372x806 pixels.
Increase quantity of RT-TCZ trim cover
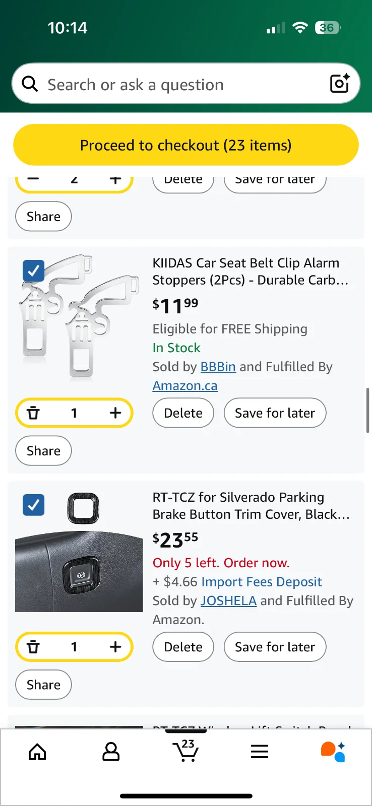[115, 647]
